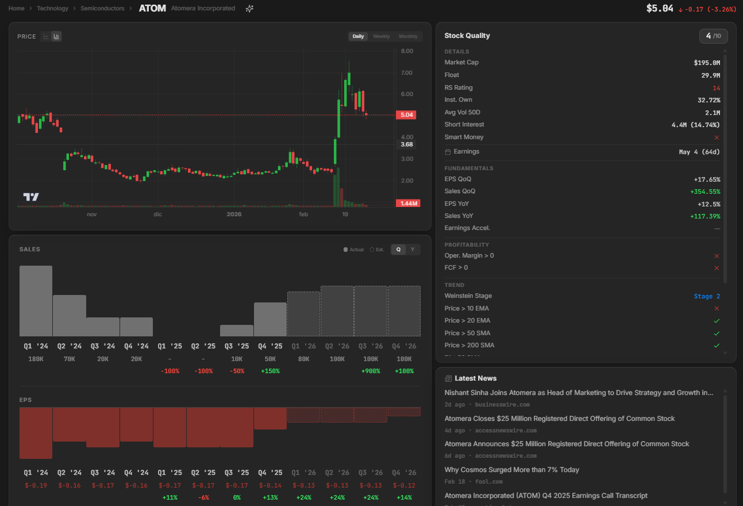Select the Monthly chart timeframe
Image resolution: width=743 pixels, height=506 pixels.
[x=409, y=36]
